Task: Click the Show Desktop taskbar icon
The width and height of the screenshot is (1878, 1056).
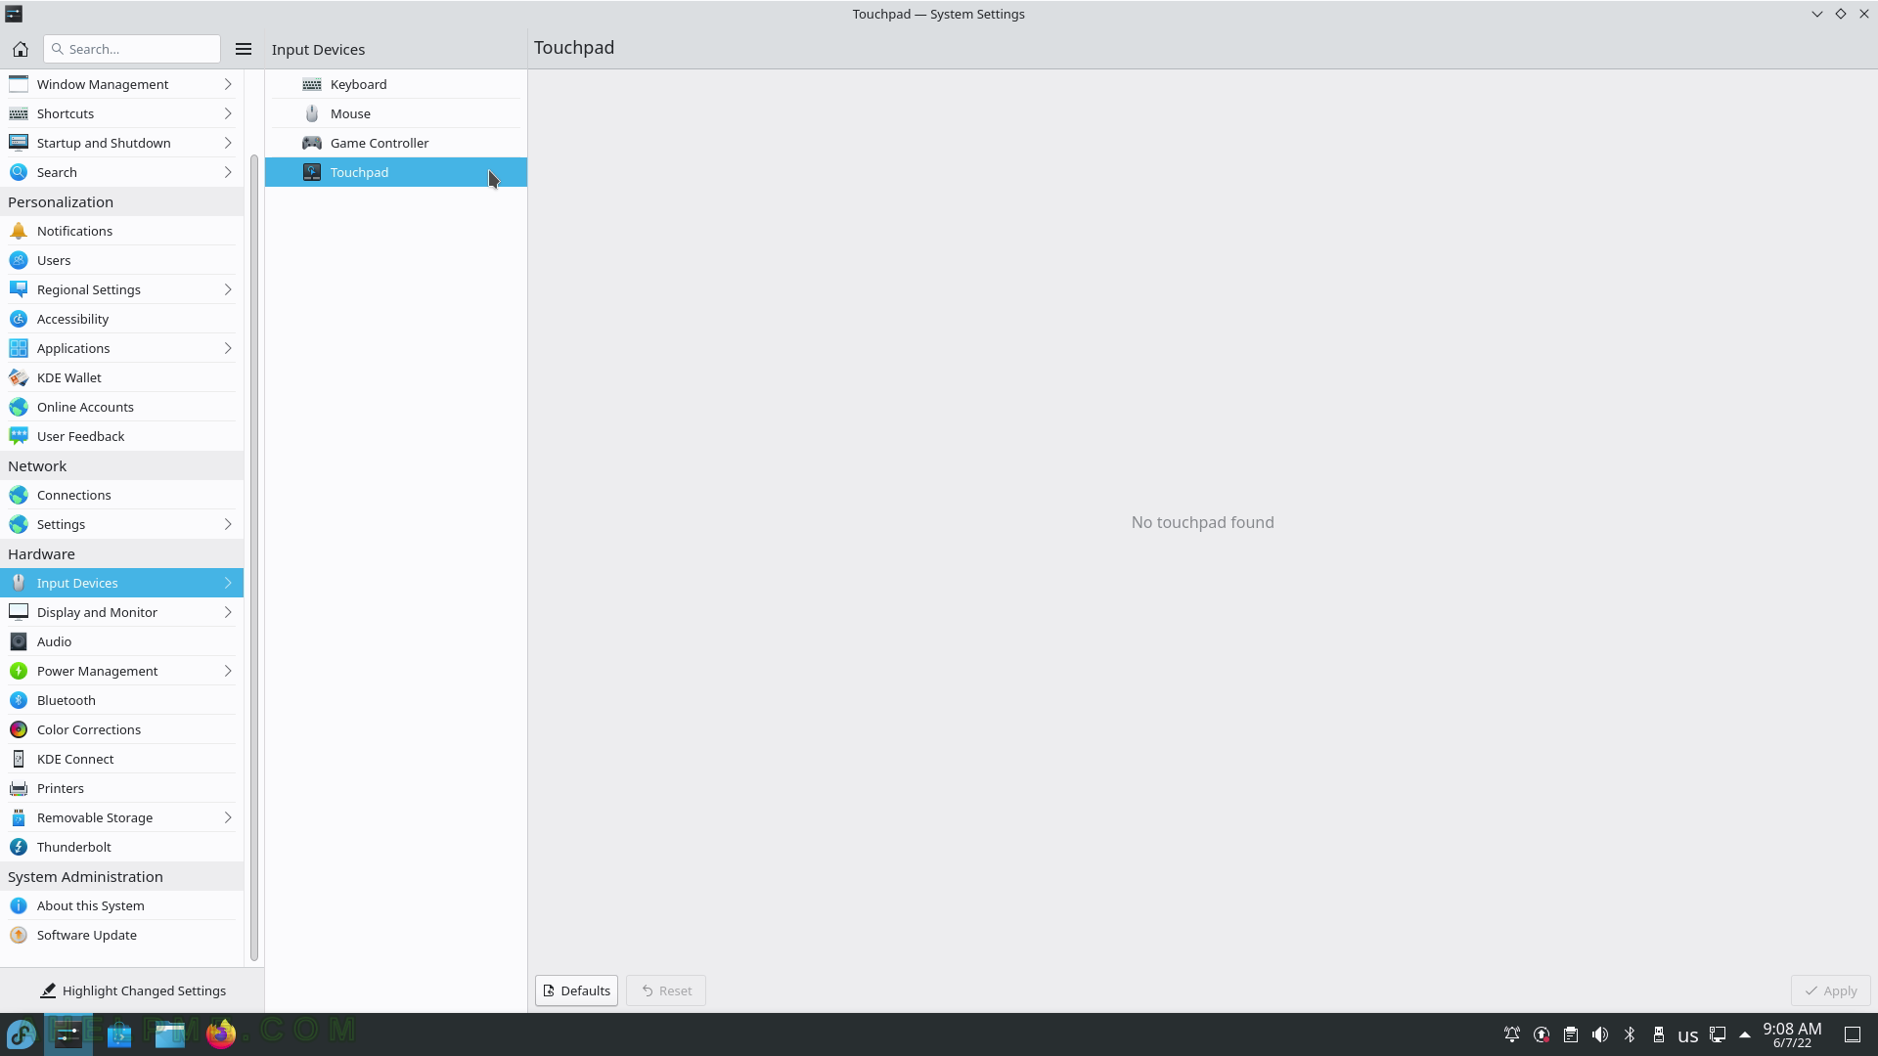Action: pyautogui.click(x=1853, y=1034)
